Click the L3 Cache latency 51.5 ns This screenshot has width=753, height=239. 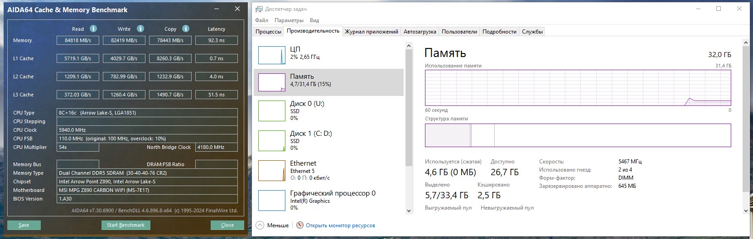[217, 95]
